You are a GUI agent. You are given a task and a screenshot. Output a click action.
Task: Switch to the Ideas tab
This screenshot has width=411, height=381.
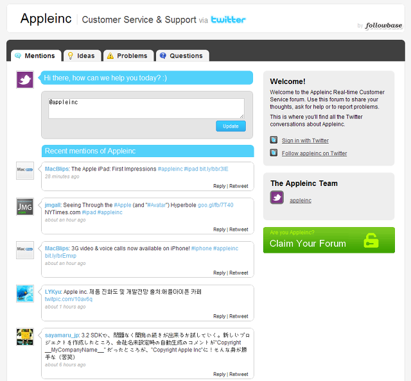[x=82, y=56]
